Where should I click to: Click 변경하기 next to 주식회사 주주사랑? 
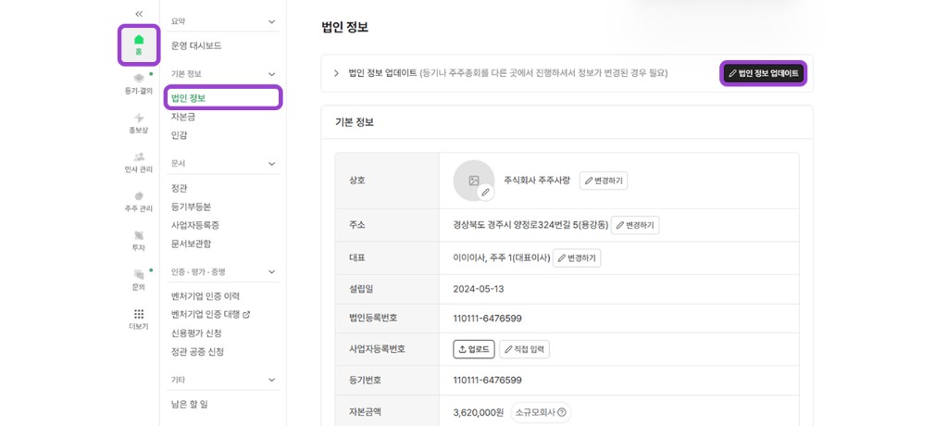604,181
